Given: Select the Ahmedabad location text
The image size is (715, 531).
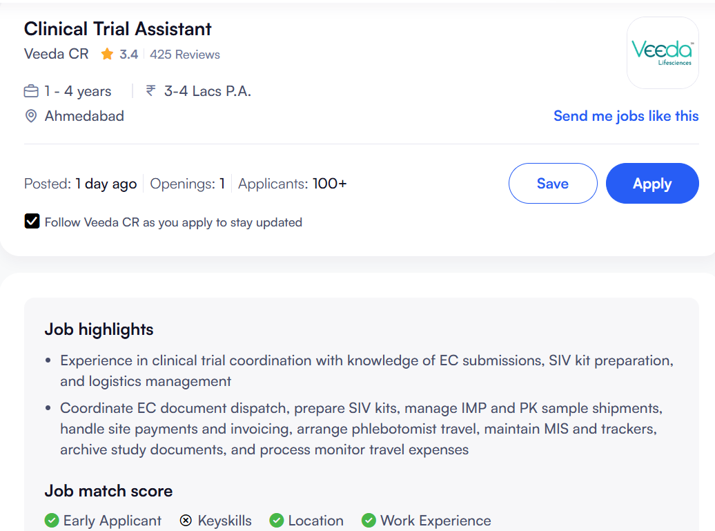Looking at the screenshot, I should tap(84, 116).
